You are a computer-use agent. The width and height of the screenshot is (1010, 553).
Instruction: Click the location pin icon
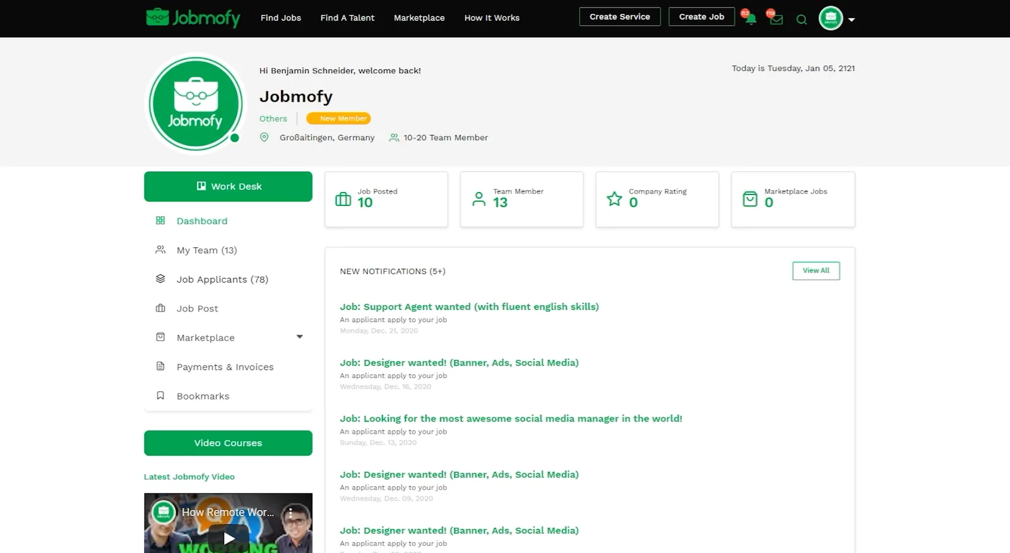coord(264,137)
